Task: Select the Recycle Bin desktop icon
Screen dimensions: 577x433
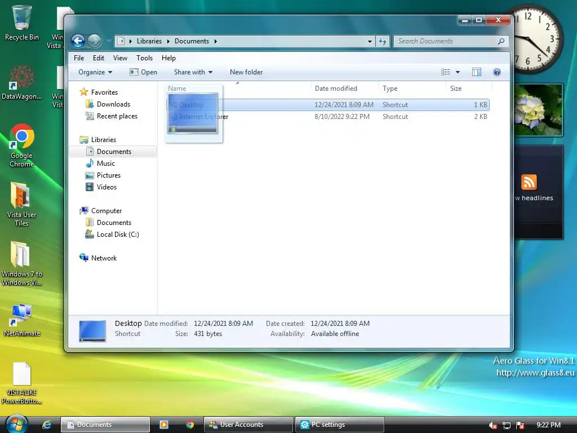Action: coord(22,23)
